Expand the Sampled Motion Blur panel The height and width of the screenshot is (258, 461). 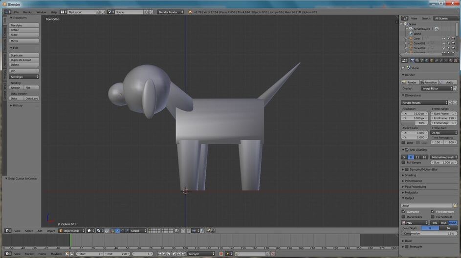tap(423, 169)
